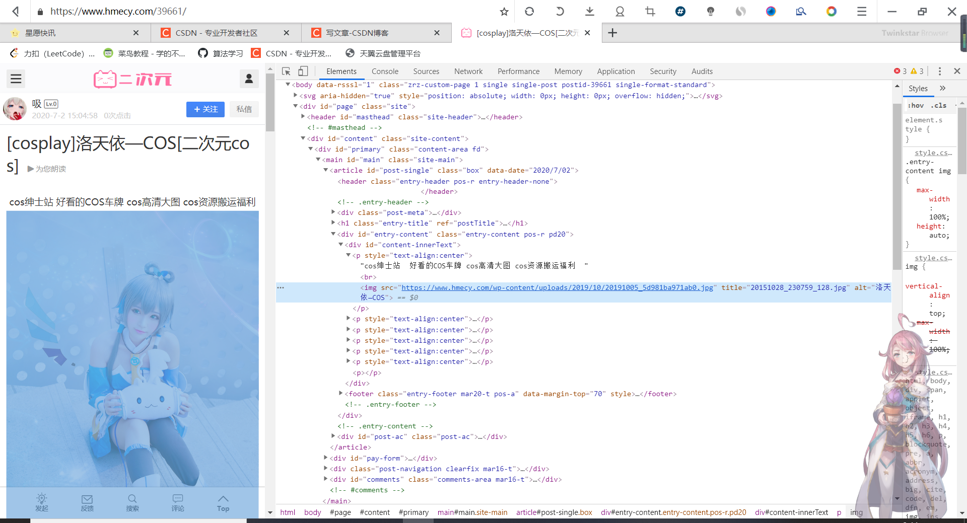967x523 pixels.
Task: Click the GitHub bookmark 算法学习
Action: pos(221,53)
